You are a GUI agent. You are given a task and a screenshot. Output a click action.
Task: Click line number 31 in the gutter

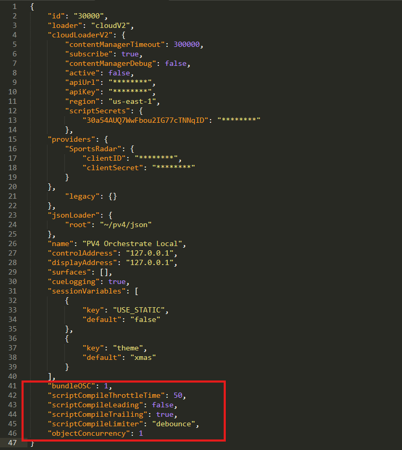coord(12,291)
